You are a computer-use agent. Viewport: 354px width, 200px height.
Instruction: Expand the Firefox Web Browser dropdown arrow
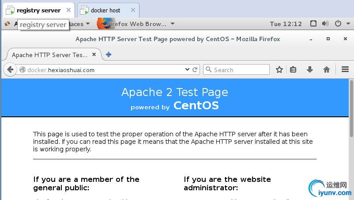(173, 23)
